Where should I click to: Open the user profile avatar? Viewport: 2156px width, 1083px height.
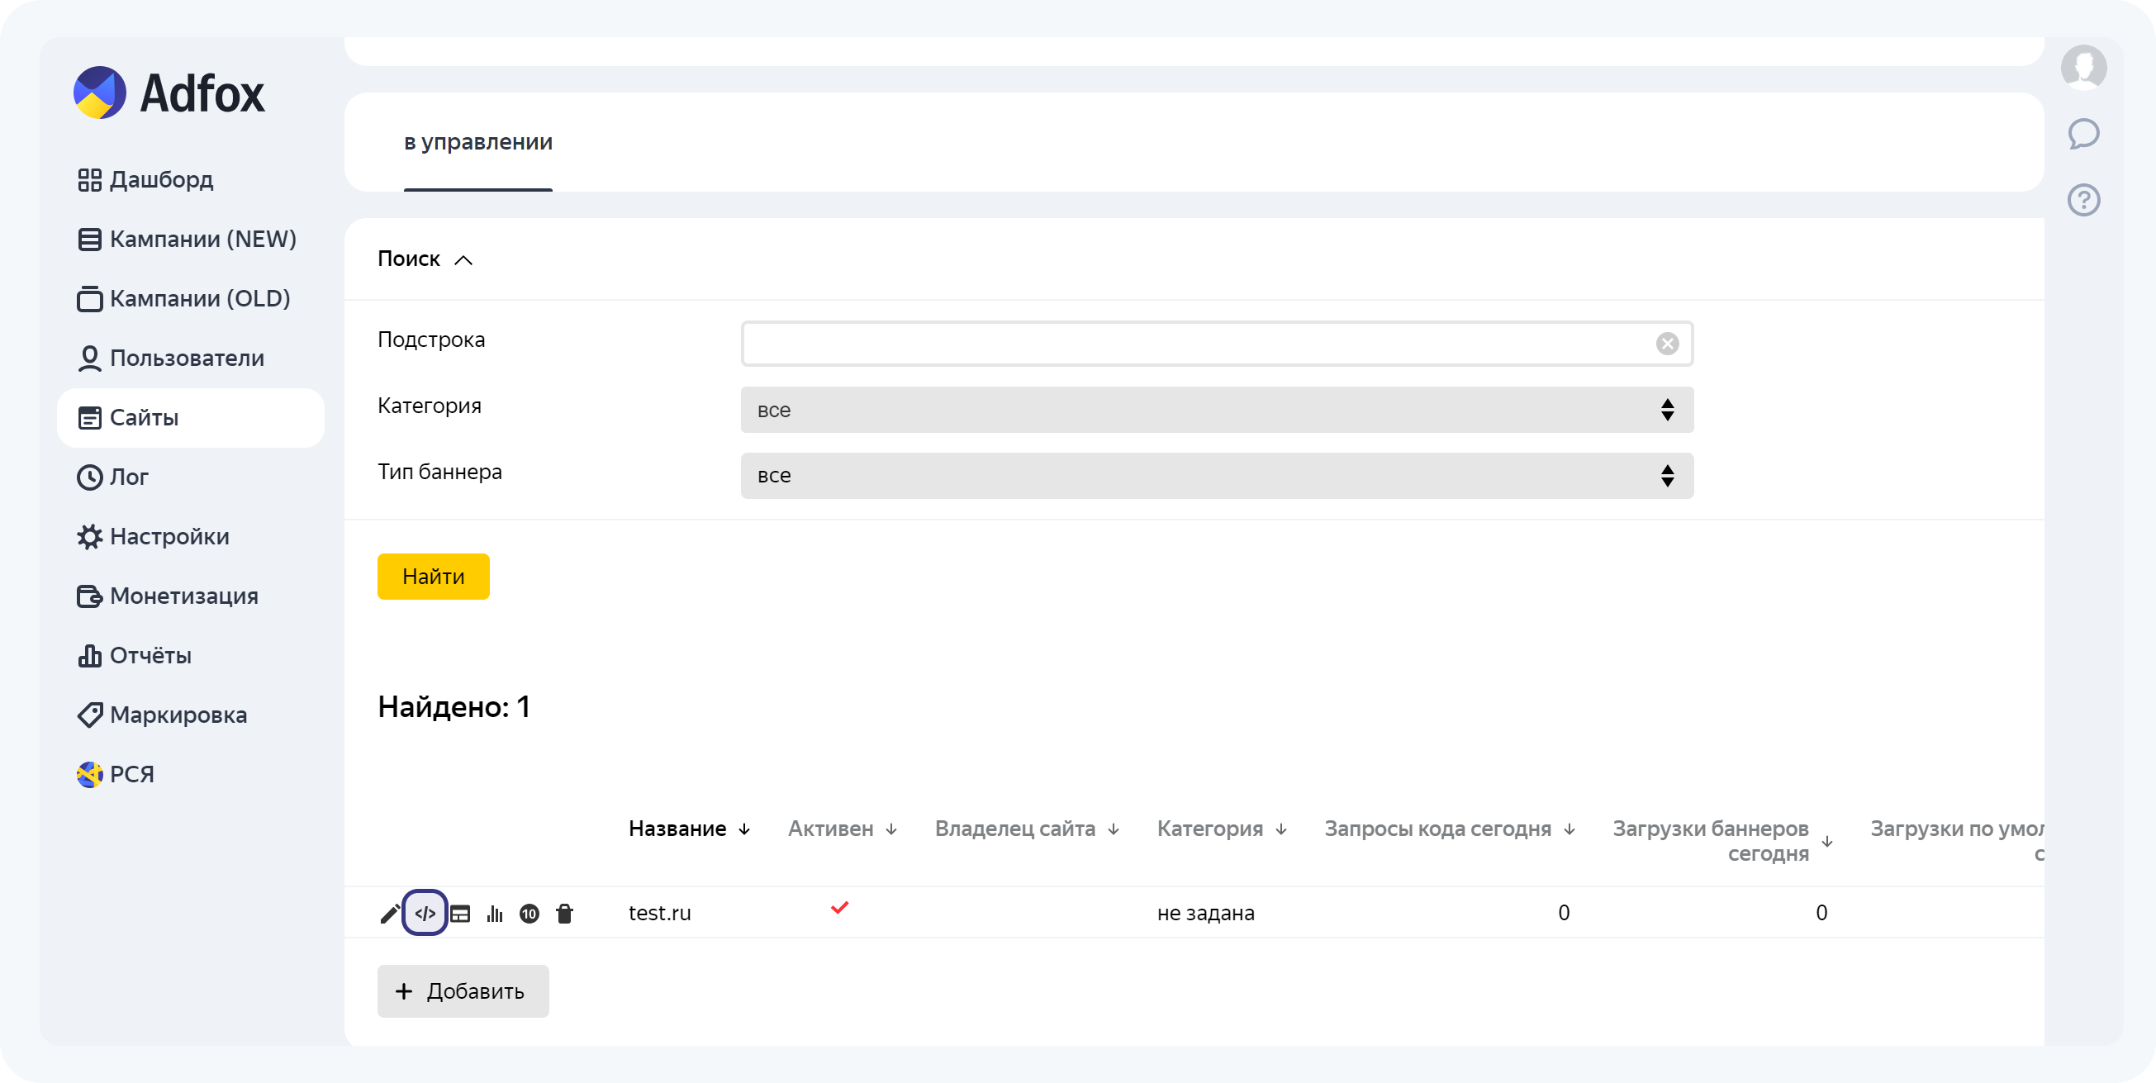2082,67
